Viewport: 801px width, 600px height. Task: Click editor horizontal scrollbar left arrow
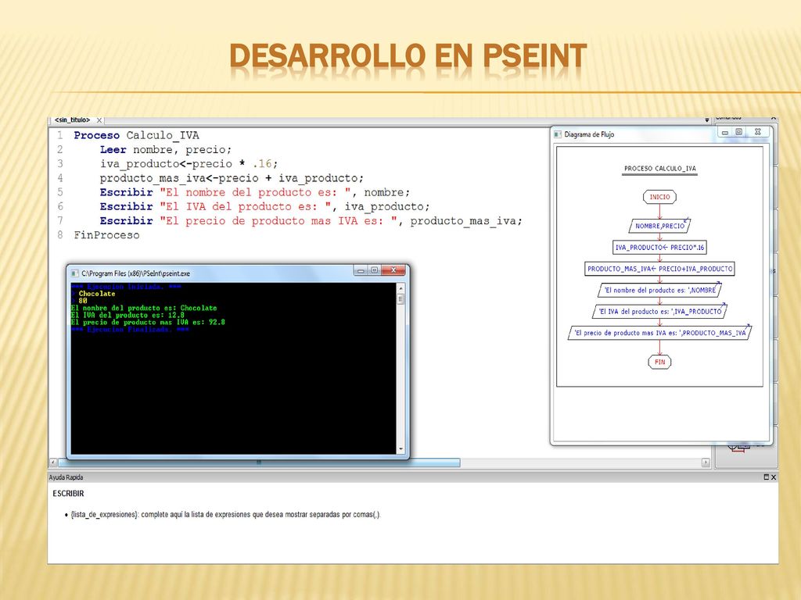53,462
